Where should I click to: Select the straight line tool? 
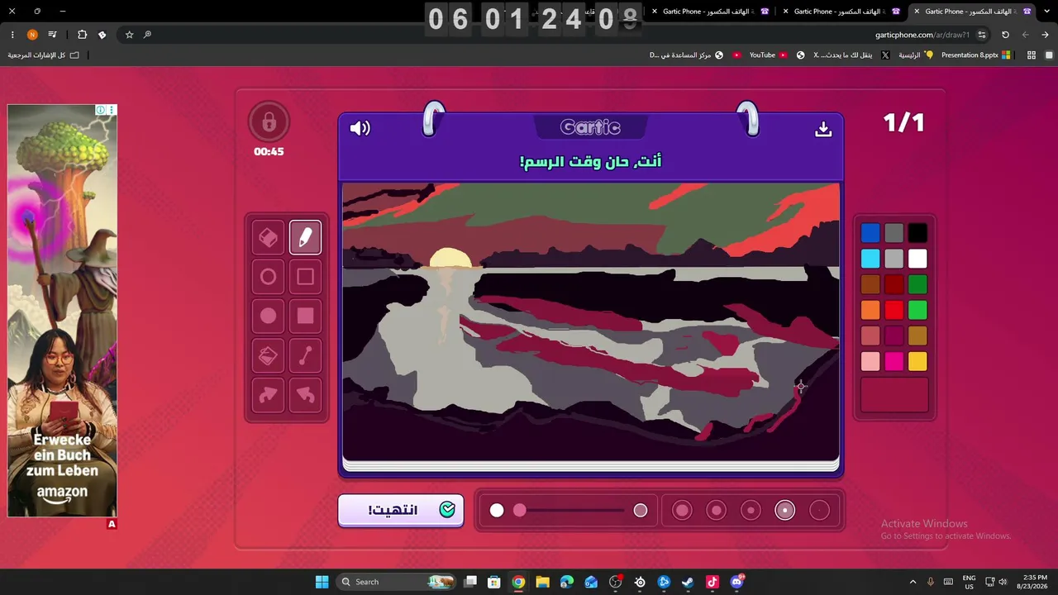(x=305, y=355)
